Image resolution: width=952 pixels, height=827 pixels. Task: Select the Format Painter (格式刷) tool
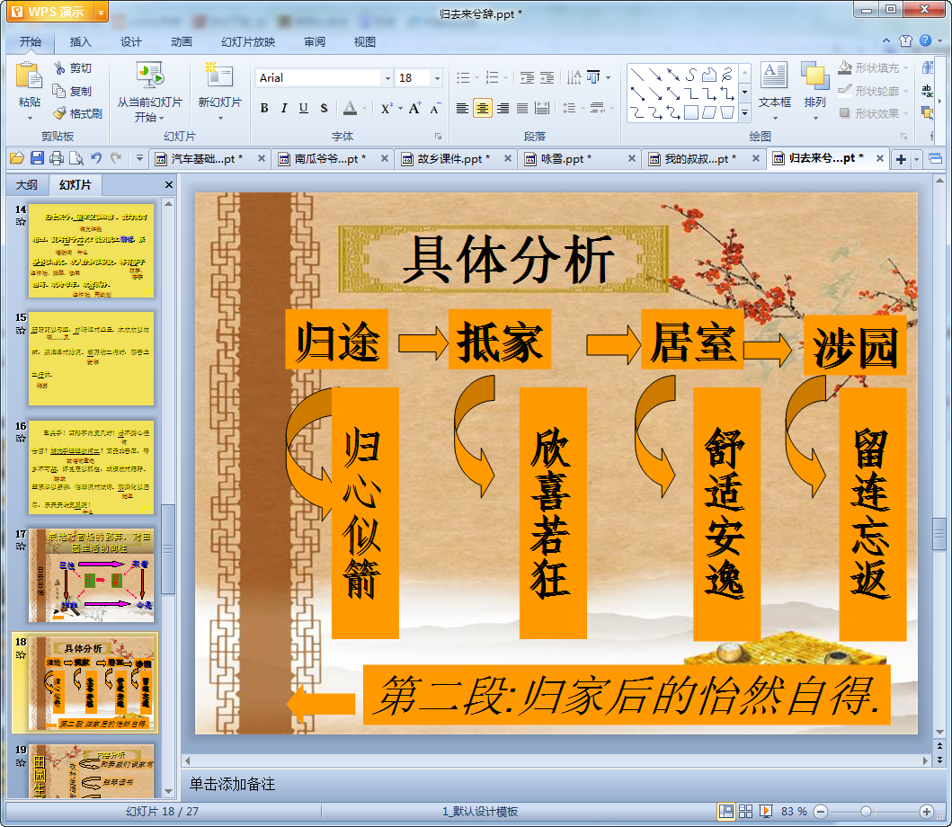[x=77, y=113]
